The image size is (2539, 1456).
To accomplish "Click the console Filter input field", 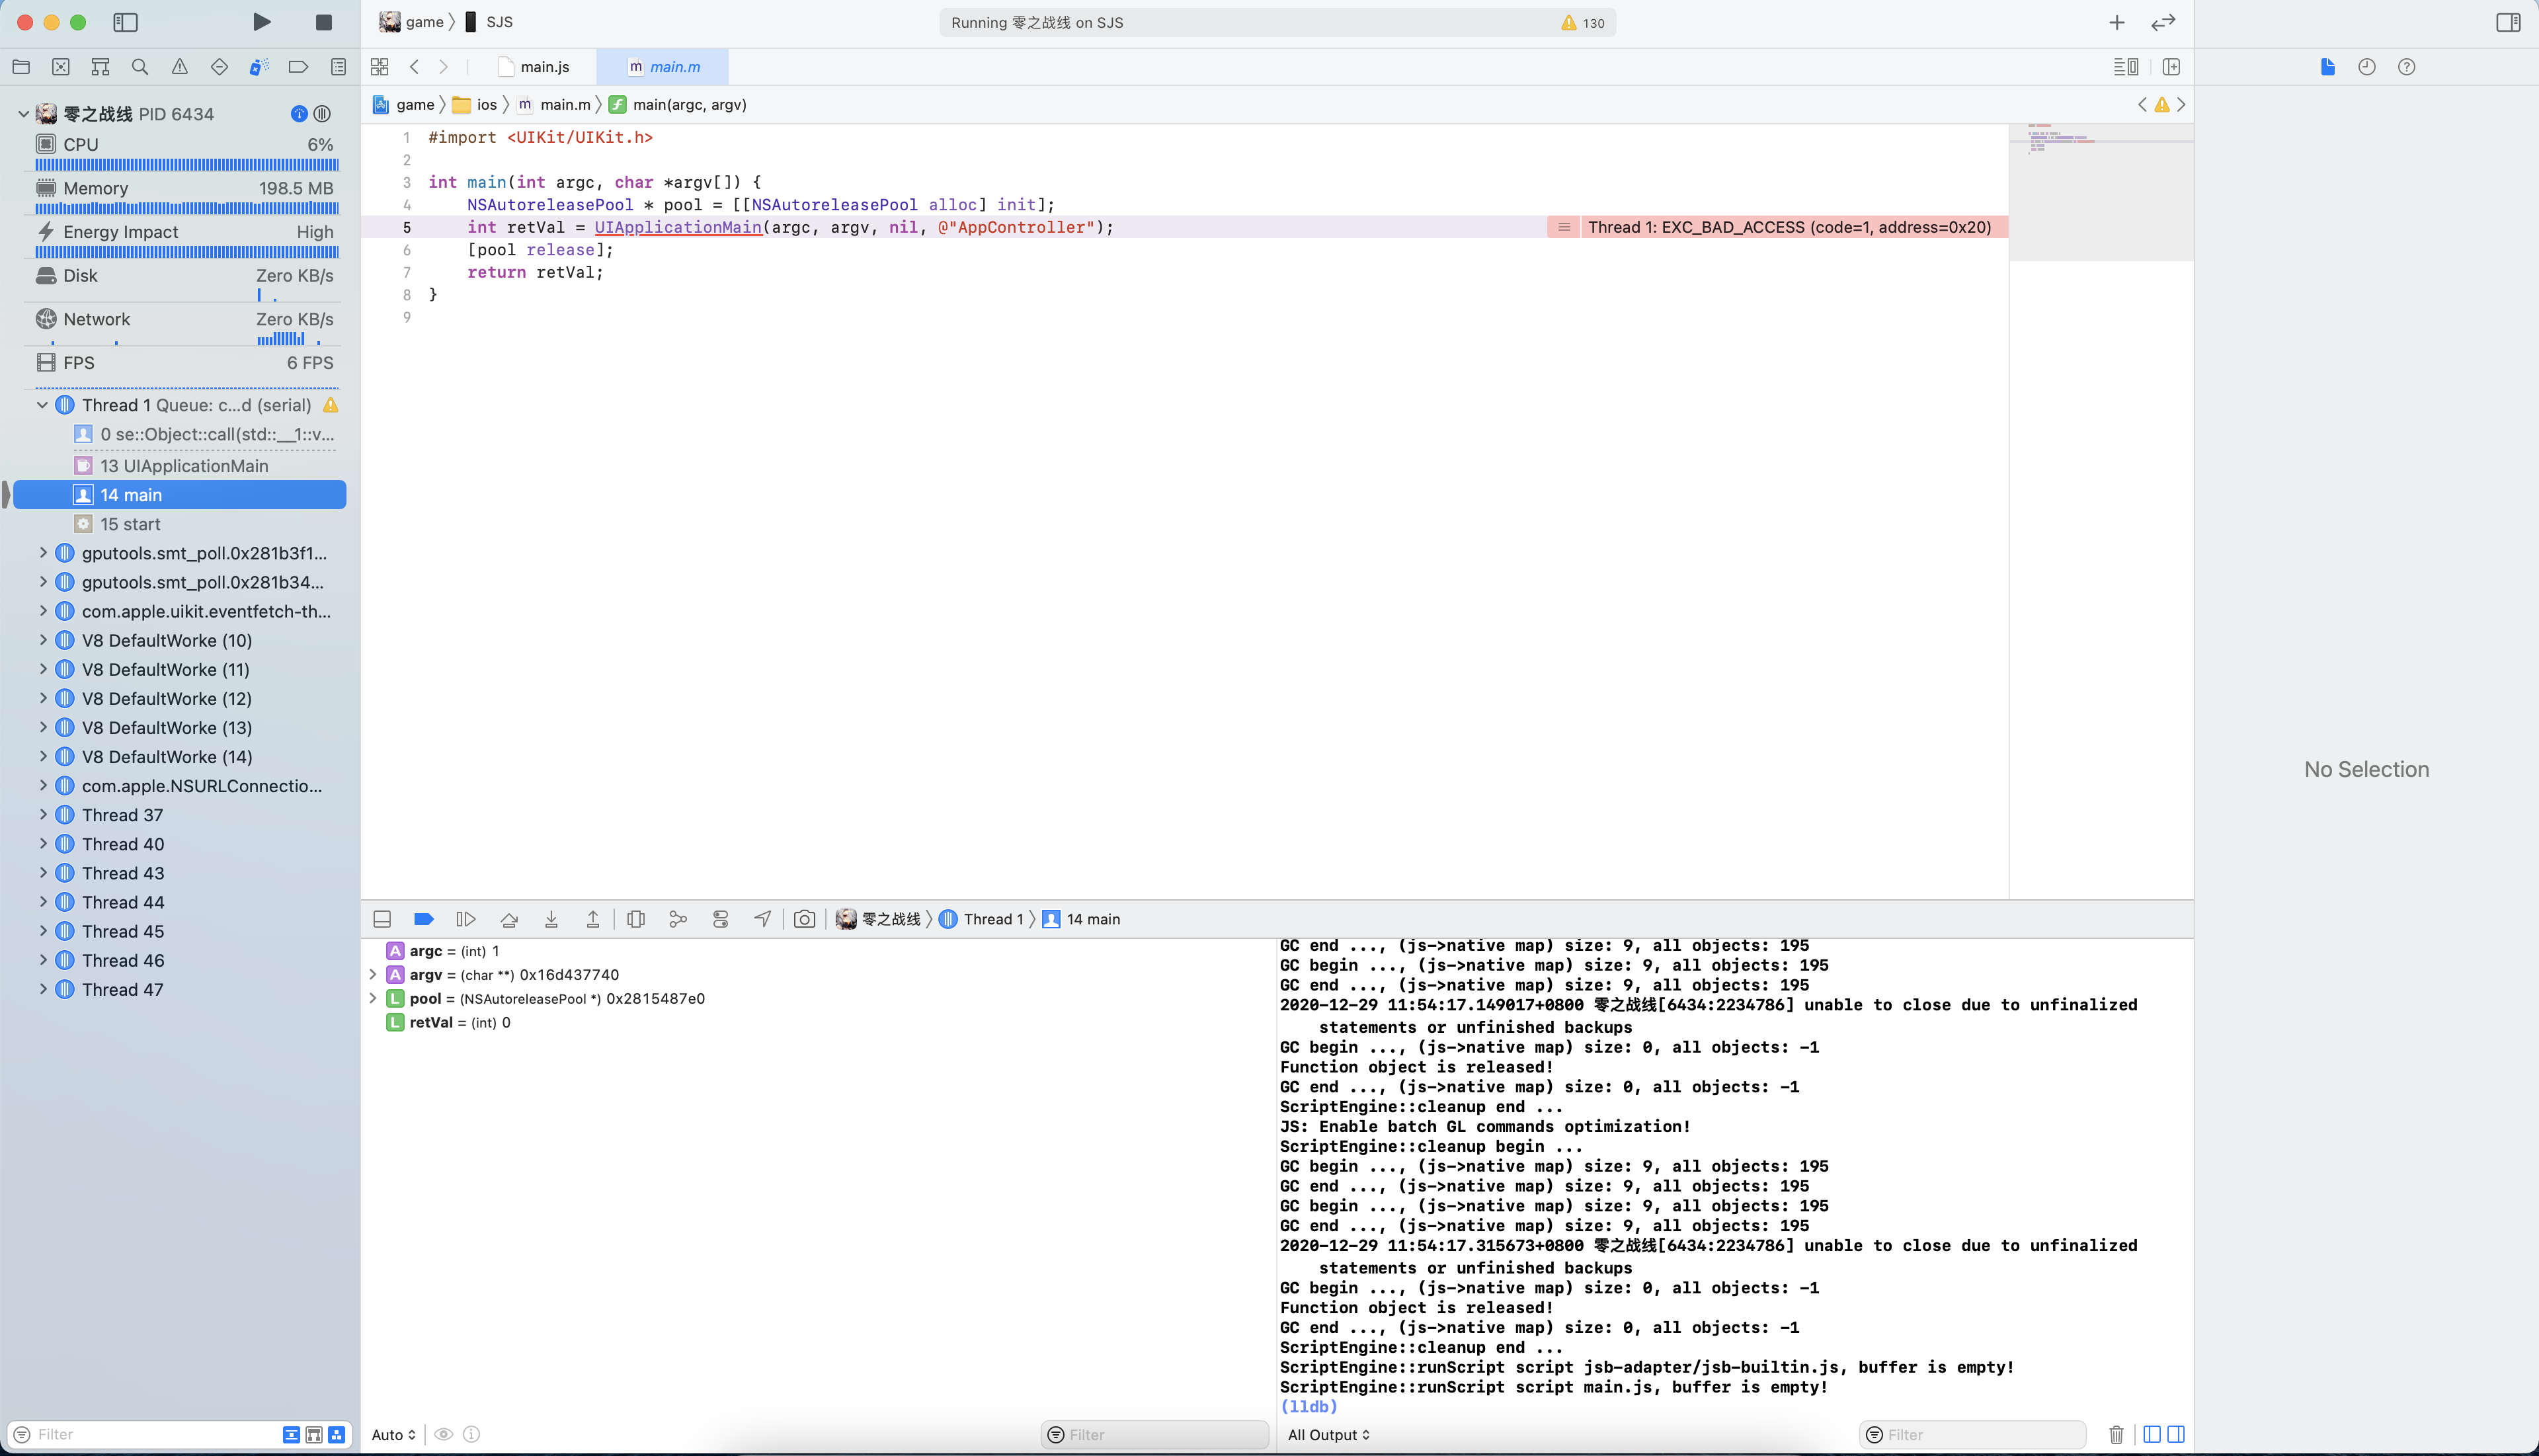I will point(1980,1434).
